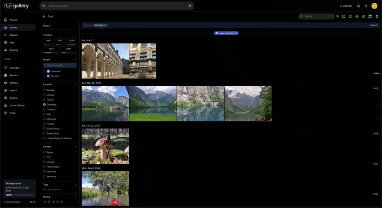Screen dimensions: 382x208
Task: Click the Trash sidebar icon
Action: 5,113
